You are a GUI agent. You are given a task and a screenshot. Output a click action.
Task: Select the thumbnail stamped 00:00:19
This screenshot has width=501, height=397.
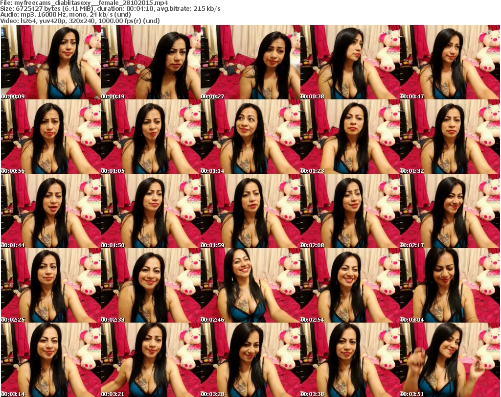151,62
